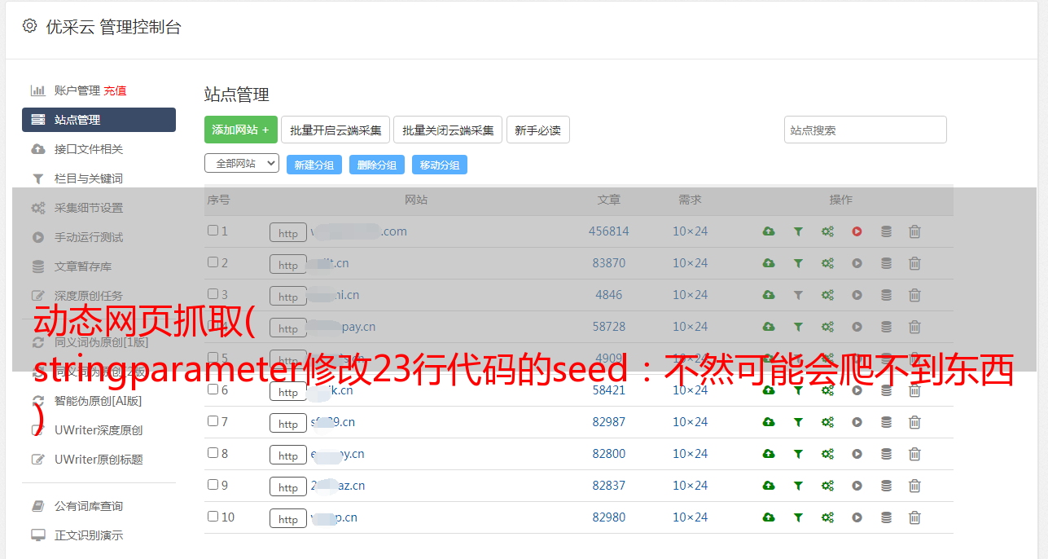Click the 新手必读 button
1048x559 pixels.
(538, 130)
